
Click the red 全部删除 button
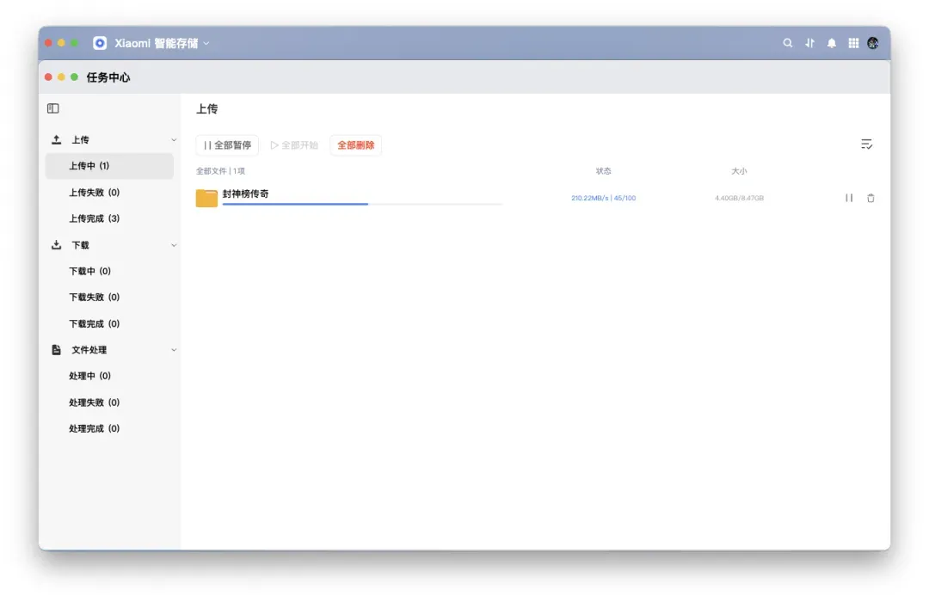point(355,145)
